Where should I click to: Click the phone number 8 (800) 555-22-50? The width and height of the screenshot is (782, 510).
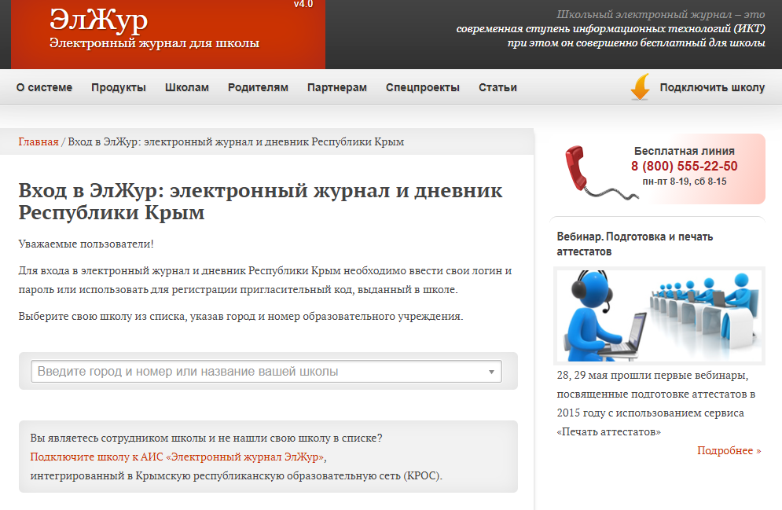click(685, 166)
